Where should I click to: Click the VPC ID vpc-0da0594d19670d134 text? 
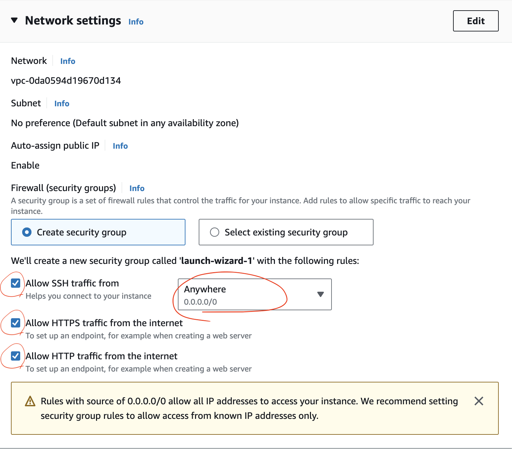pyautogui.click(x=66, y=81)
